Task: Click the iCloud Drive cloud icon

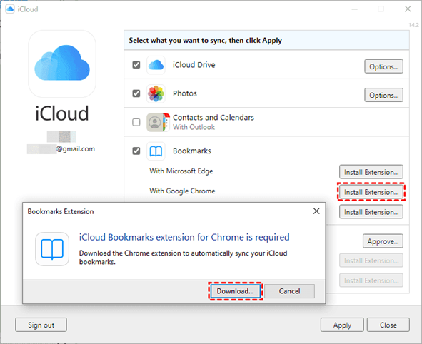Action: click(156, 65)
